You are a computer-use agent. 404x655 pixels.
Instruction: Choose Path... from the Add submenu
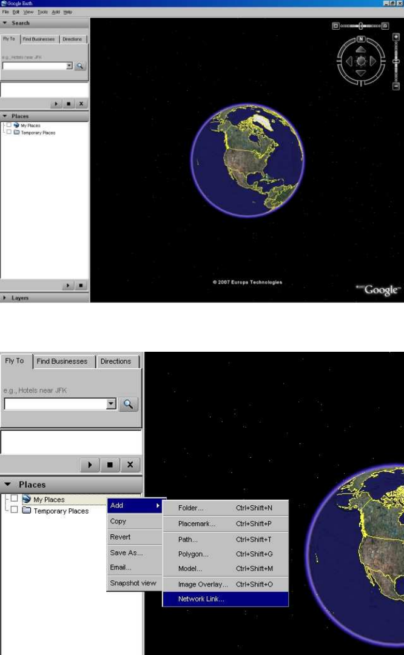pos(226,539)
